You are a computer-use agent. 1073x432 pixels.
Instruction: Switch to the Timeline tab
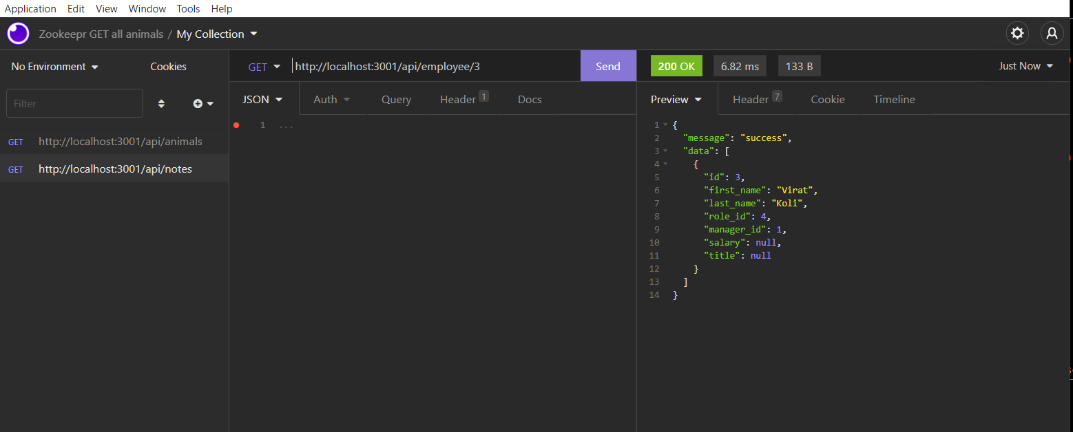click(x=894, y=99)
